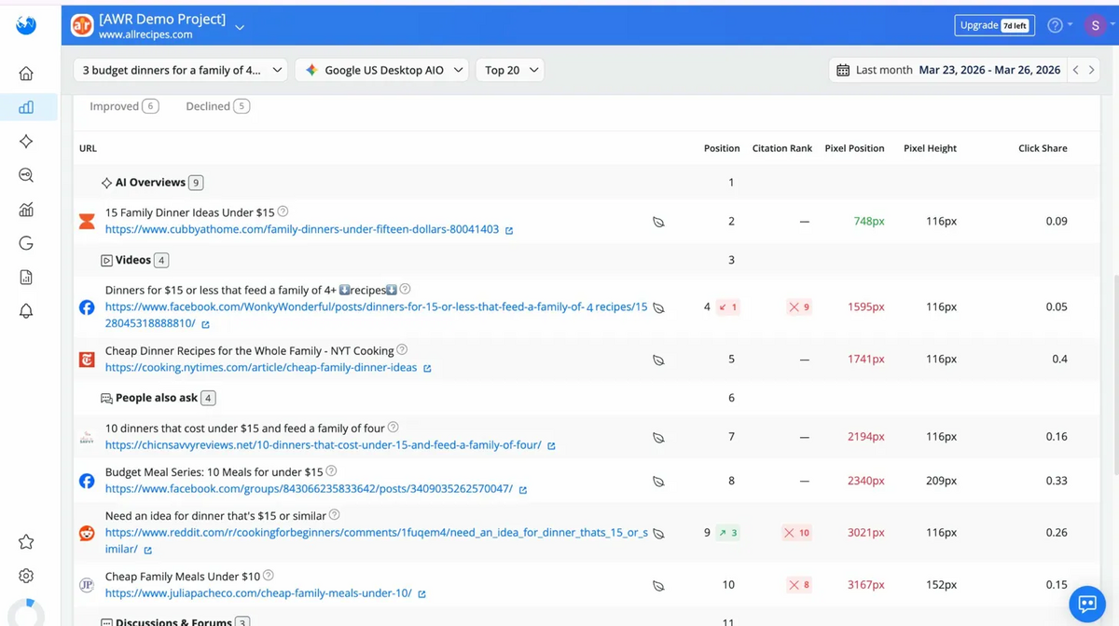Click tag icon in NYT Cooking row
This screenshot has height=626, width=1119.
(x=658, y=360)
